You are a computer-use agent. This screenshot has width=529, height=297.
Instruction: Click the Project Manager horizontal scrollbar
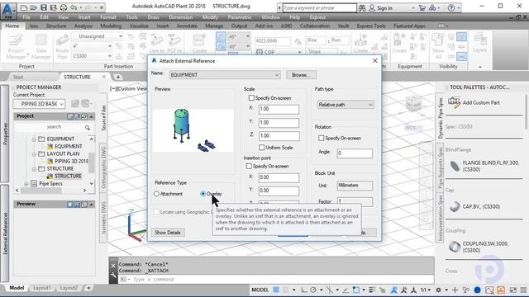point(50,191)
